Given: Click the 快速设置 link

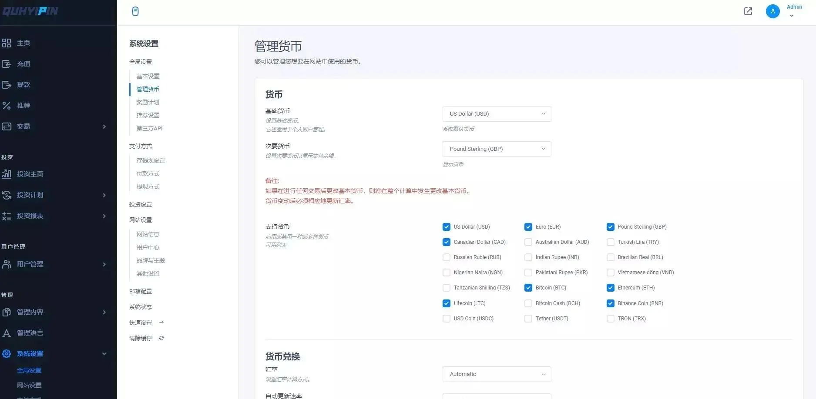Looking at the screenshot, I should click(x=141, y=323).
